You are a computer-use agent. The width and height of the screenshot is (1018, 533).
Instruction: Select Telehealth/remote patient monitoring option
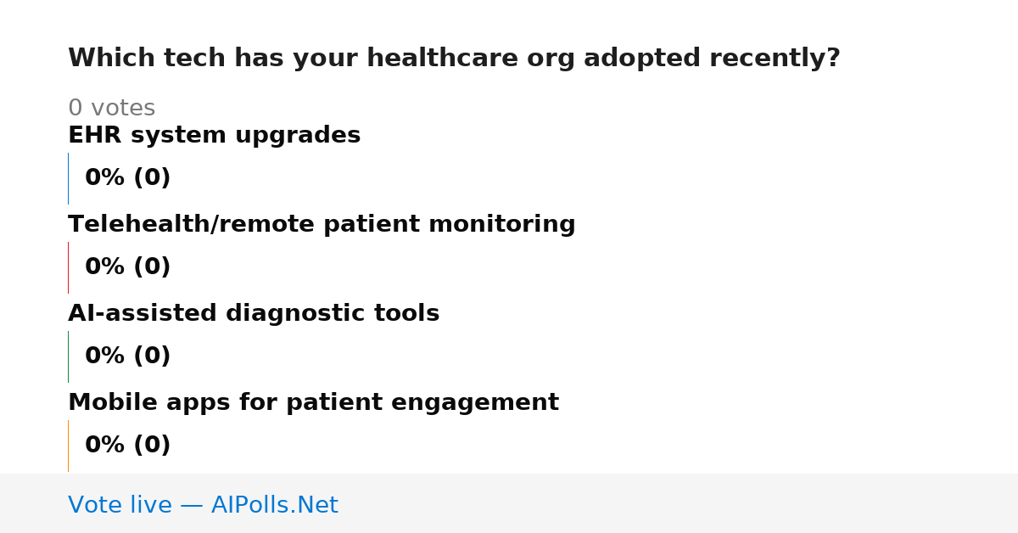(x=322, y=225)
